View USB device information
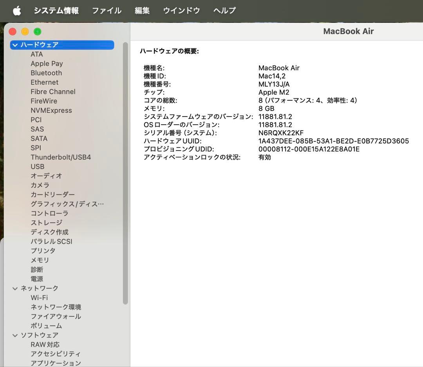This screenshot has width=423, height=367. (x=36, y=166)
